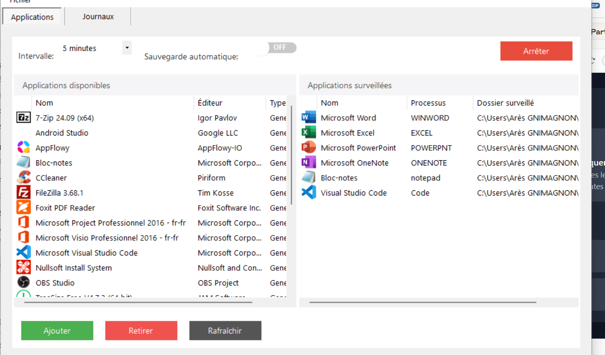
Task: Click the Processus column header
Action: click(x=440, y=103)
